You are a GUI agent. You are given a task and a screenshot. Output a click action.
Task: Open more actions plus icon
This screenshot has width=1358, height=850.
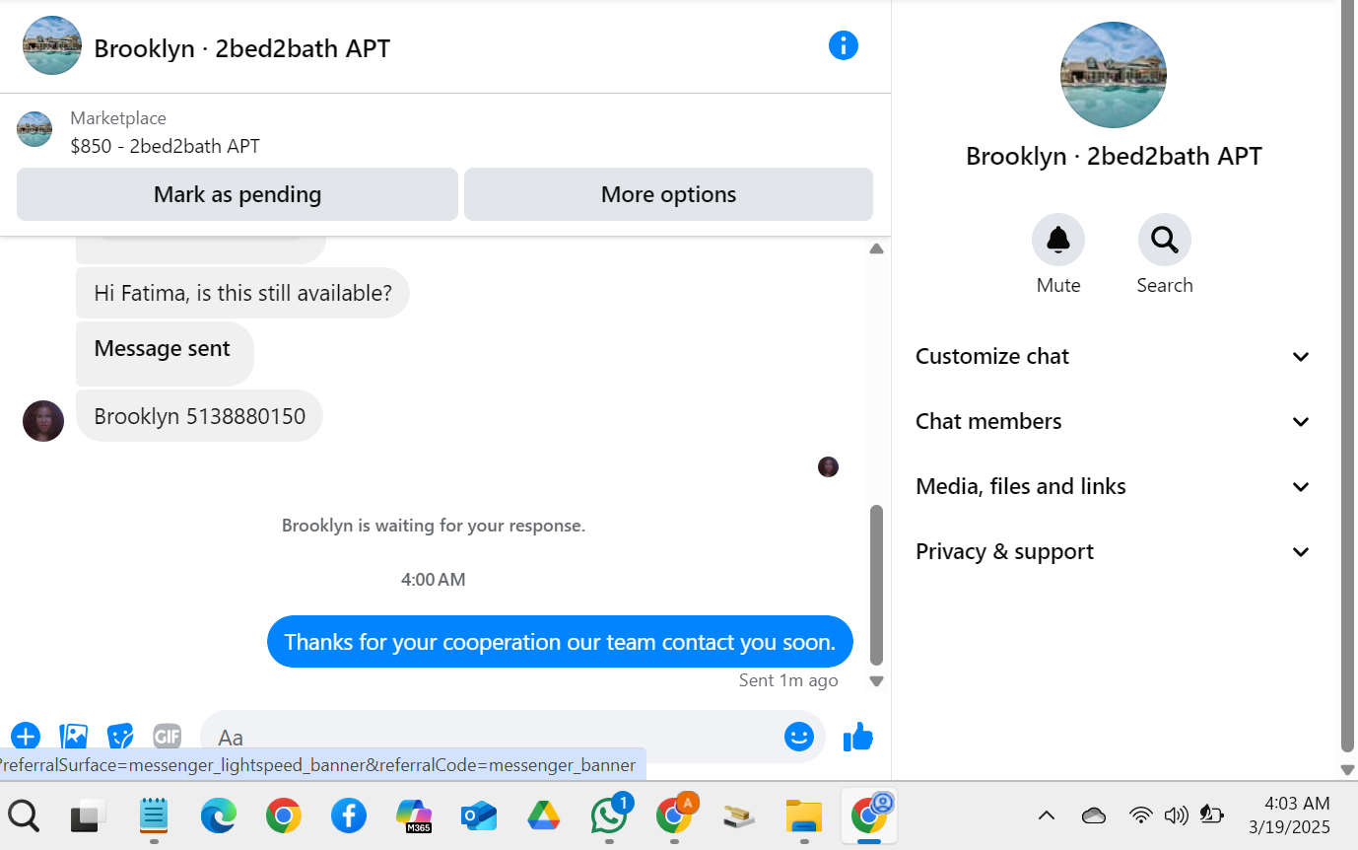(x=26, y=737)
